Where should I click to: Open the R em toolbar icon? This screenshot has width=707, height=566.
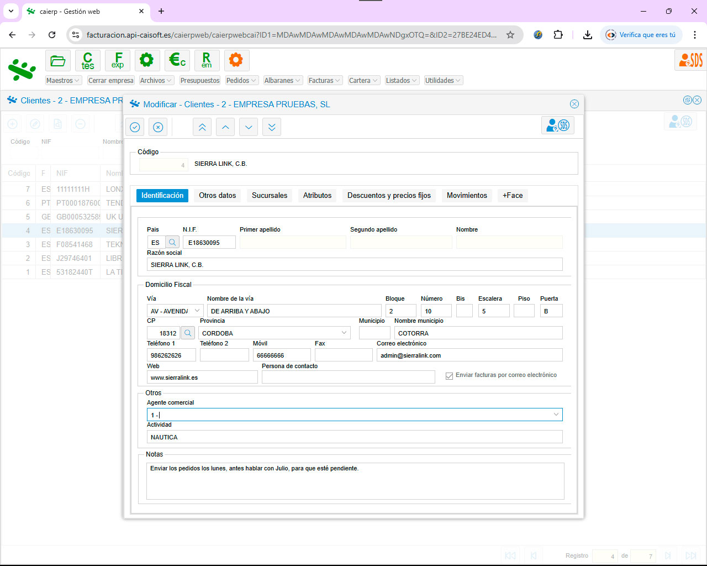click(207, 60)
